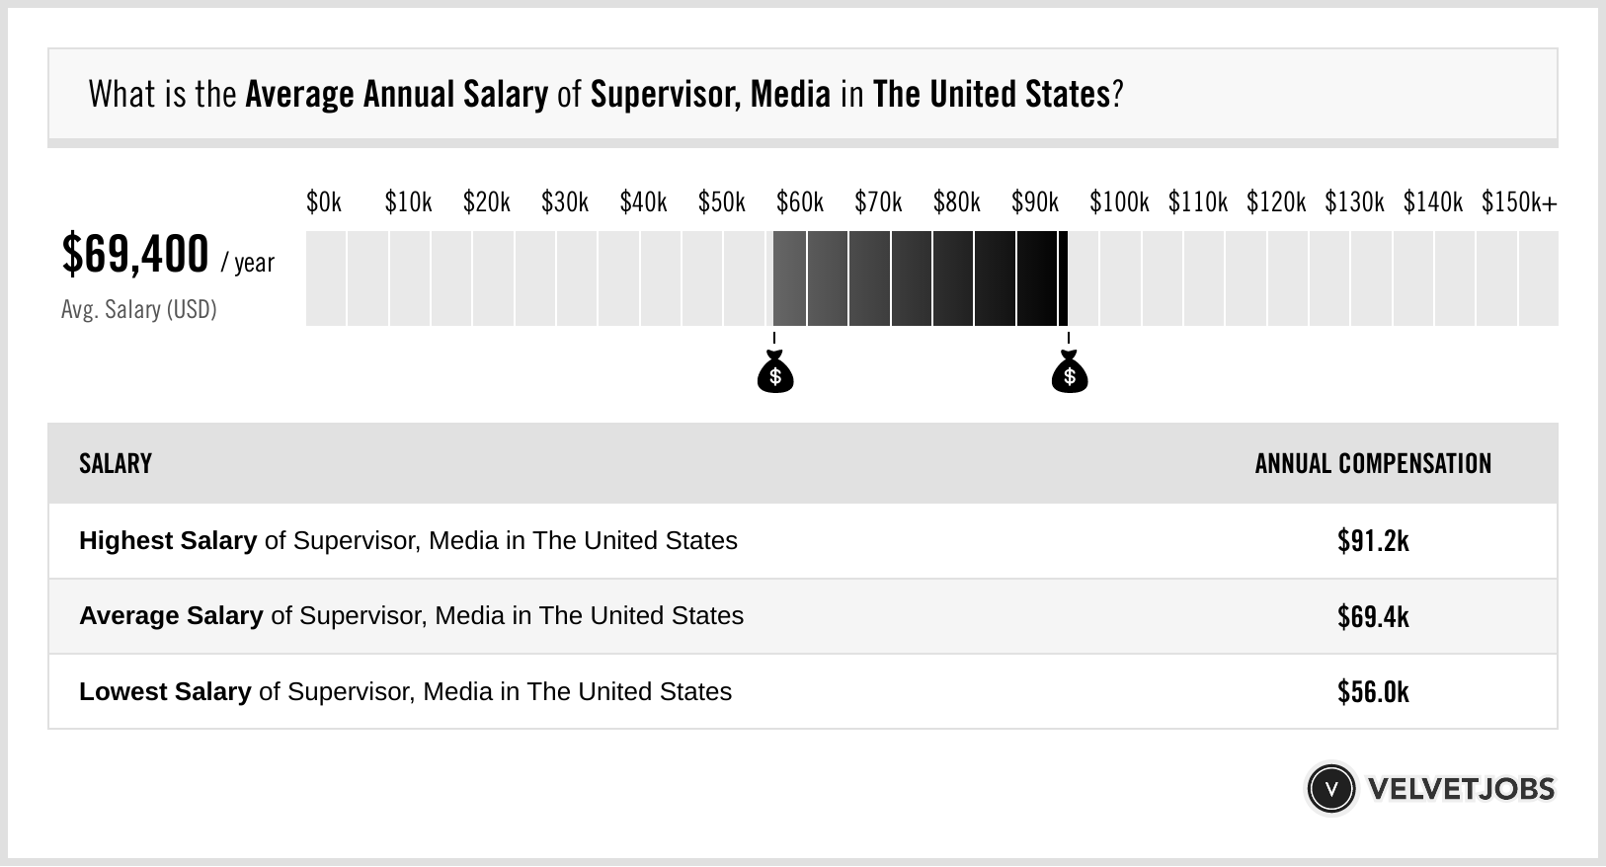Click the $90k scale label

pyautogui.click(x=1035, y=202)
